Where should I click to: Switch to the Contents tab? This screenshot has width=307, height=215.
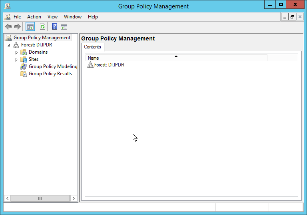92,47
